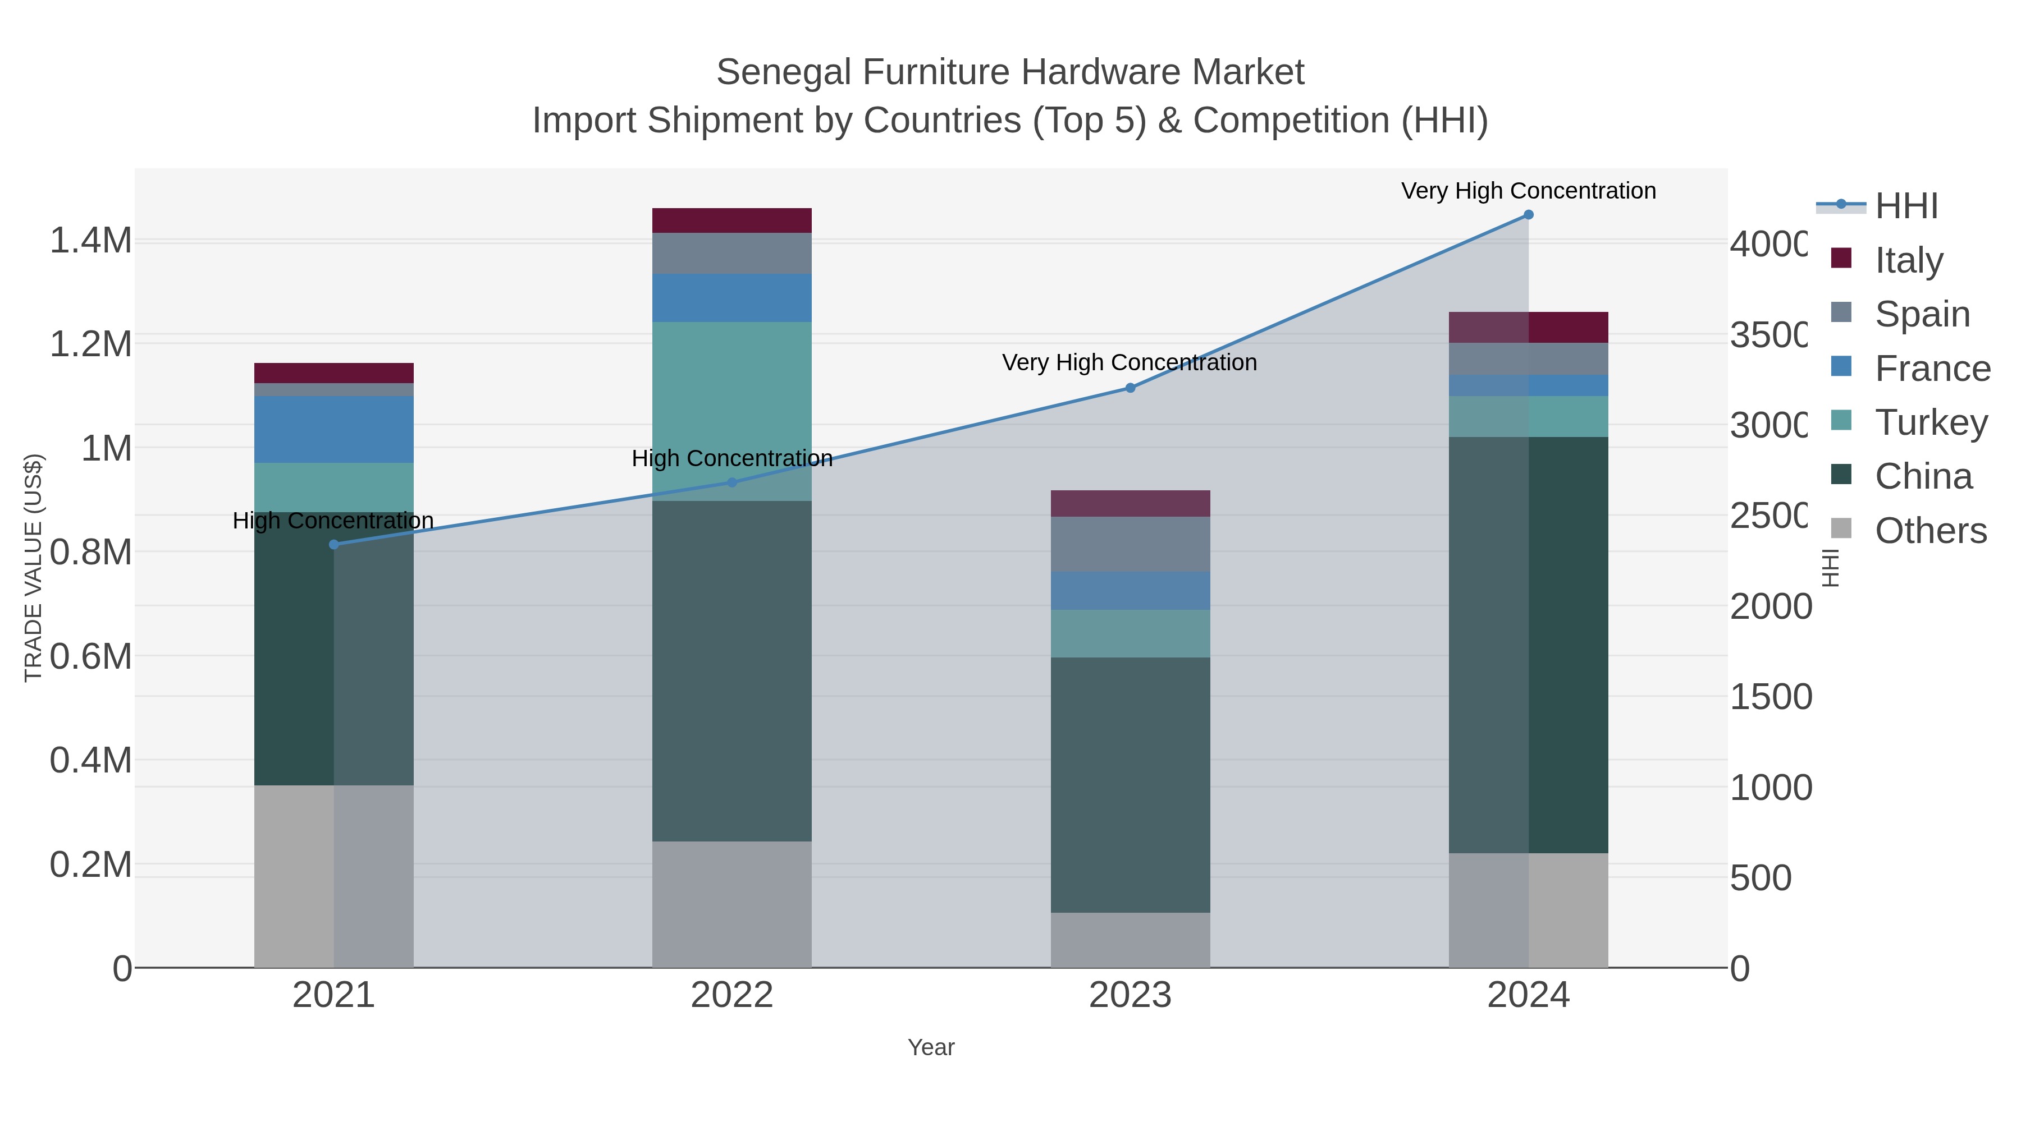Click the 500 right axis tick label

point(1761,878)
